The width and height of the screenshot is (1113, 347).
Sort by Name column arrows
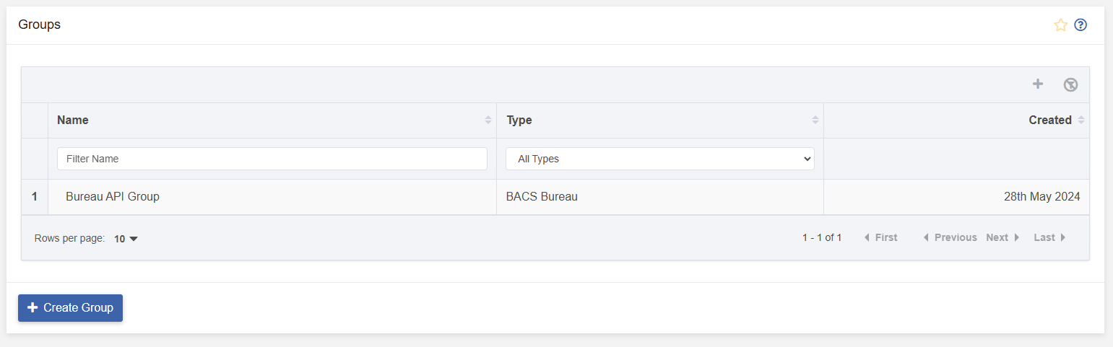coord(488,120)
